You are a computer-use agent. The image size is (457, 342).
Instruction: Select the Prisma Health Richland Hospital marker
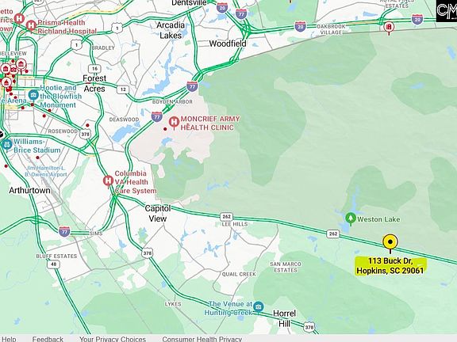[31, 26]
